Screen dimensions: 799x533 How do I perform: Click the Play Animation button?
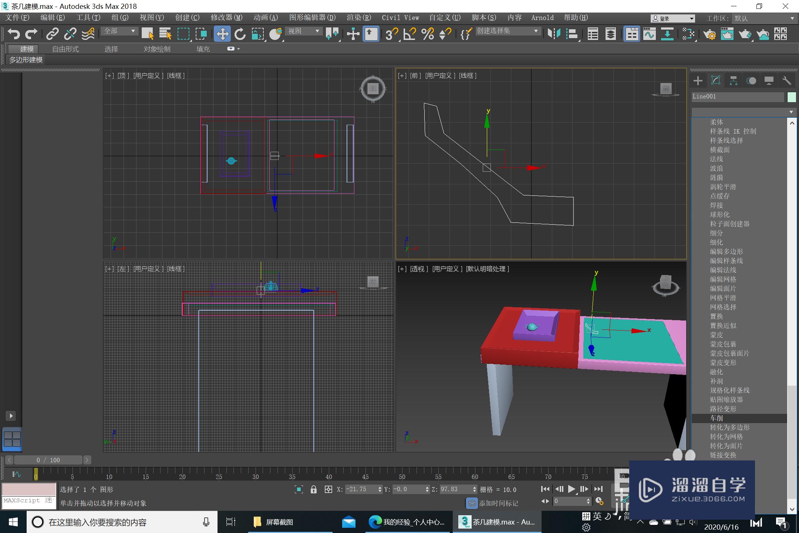[572, 489]
